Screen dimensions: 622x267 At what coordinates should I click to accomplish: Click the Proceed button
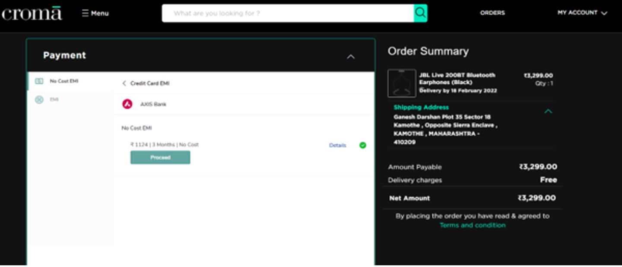pyautogui.click(x=160, y=158)
